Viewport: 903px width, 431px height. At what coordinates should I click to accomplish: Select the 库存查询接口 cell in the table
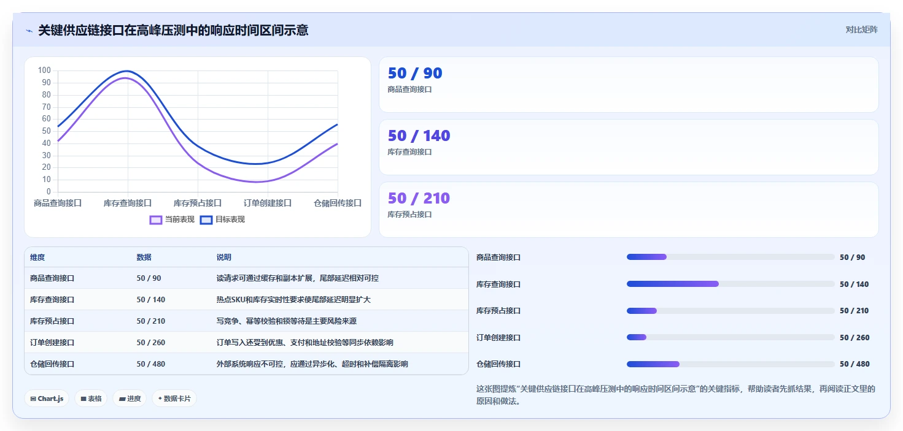click(x=52, y=300)
